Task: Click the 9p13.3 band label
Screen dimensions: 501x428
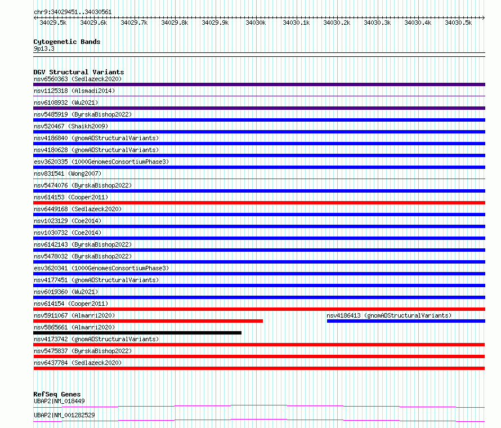Action: click(44, 48)
